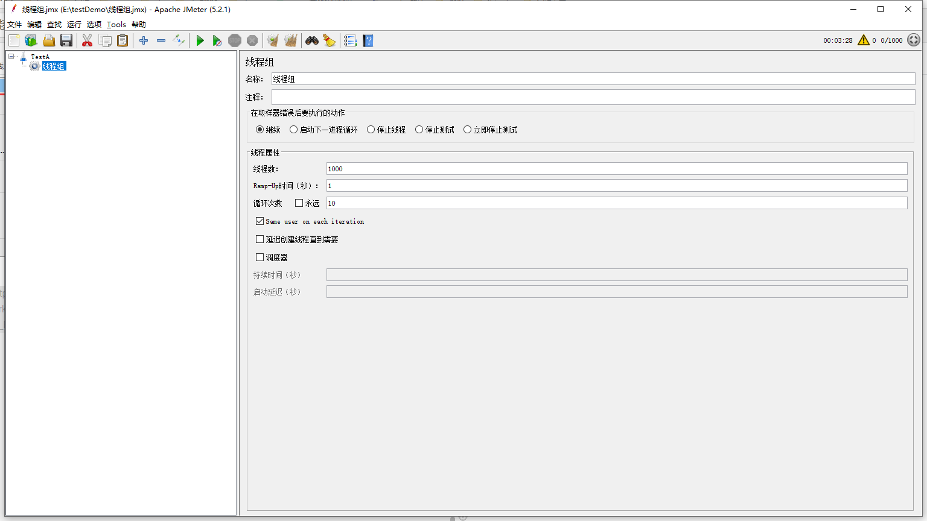The width and height of the screenshot is (927, 521).
Task: Click the remote engine status icon
Action: tap(914, 40)
